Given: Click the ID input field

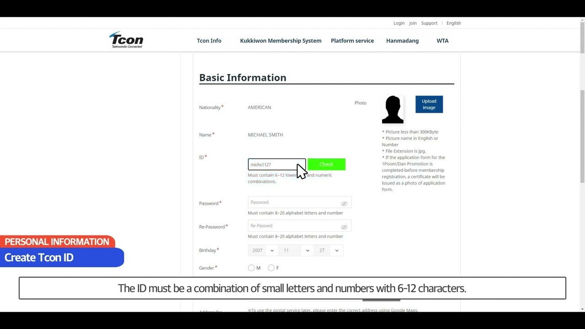Looking at the screenshot, I should coord(277,164).
